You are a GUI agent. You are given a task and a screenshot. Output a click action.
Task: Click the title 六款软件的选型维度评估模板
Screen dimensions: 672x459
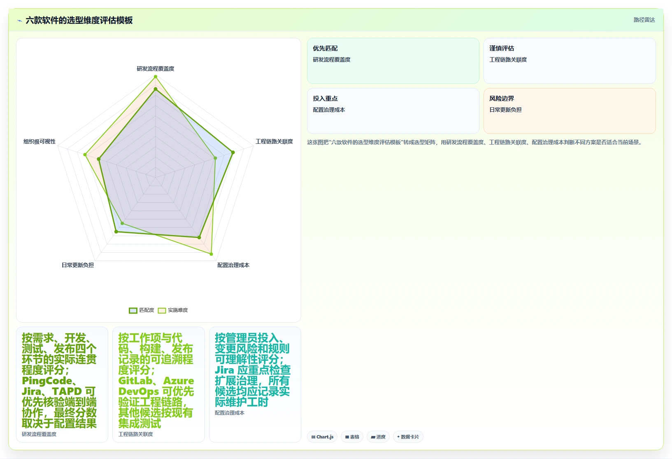[x=79, y=21]
